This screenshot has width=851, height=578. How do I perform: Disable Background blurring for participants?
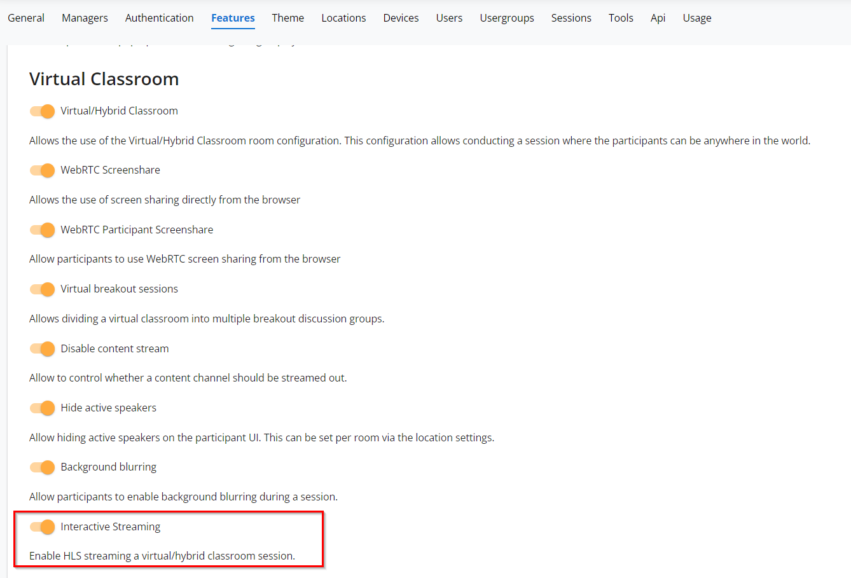[x=42, y=467]
